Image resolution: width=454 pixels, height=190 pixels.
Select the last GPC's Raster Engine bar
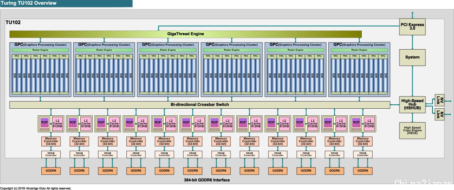pyautogui.click(x=359, y=50)
